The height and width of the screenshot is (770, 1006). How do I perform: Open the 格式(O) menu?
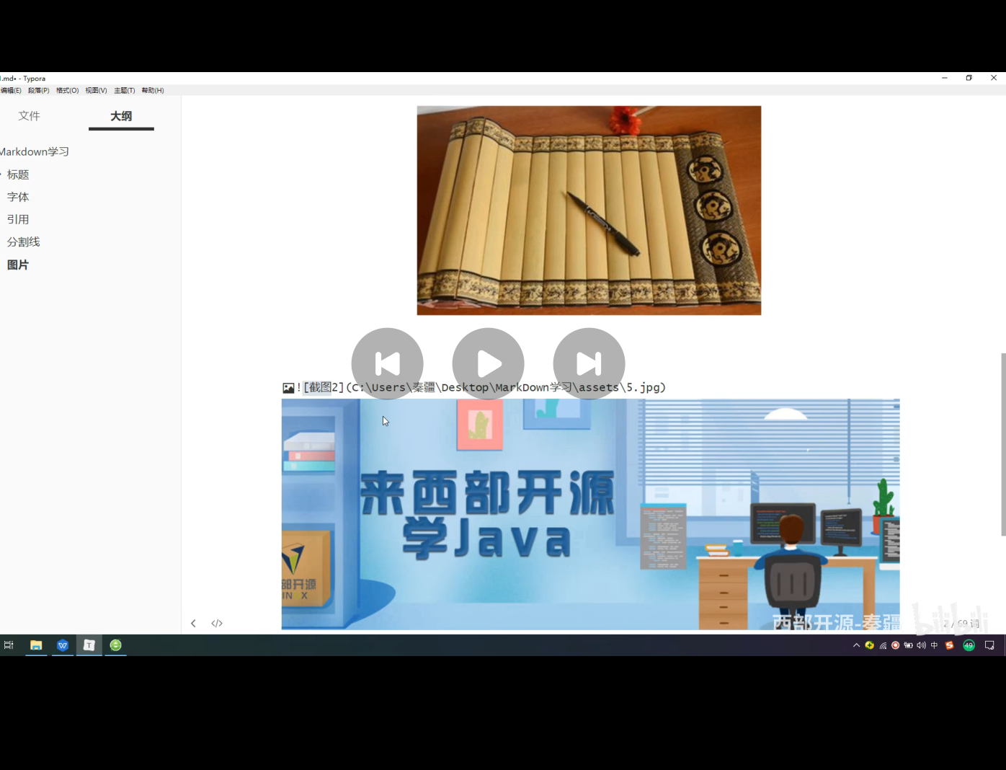coord(68,91)
